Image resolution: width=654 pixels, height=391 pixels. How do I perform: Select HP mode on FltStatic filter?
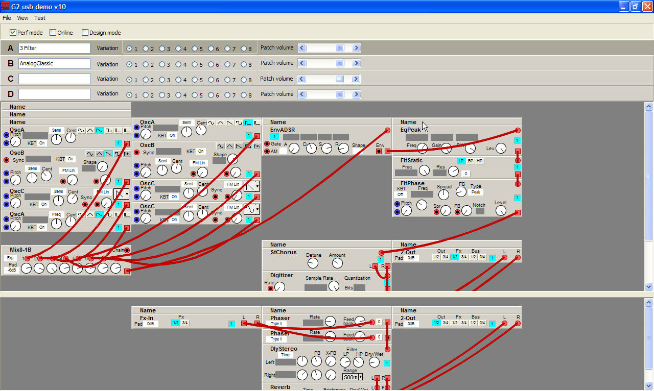click(479, 161)
